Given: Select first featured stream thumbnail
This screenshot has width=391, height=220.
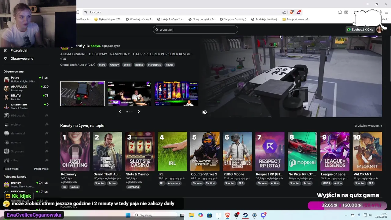Looking at the screenshot, I should pos(82,94).
